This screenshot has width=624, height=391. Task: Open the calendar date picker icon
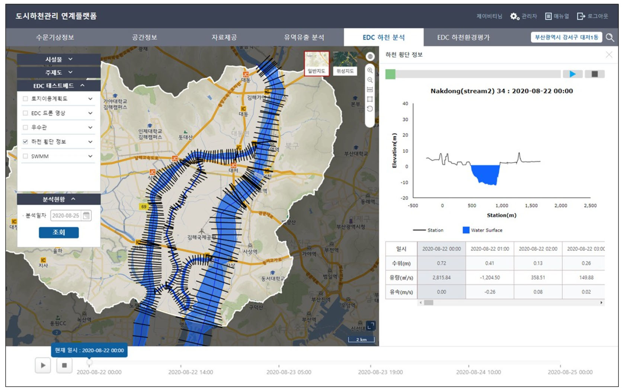click(86, 216)
